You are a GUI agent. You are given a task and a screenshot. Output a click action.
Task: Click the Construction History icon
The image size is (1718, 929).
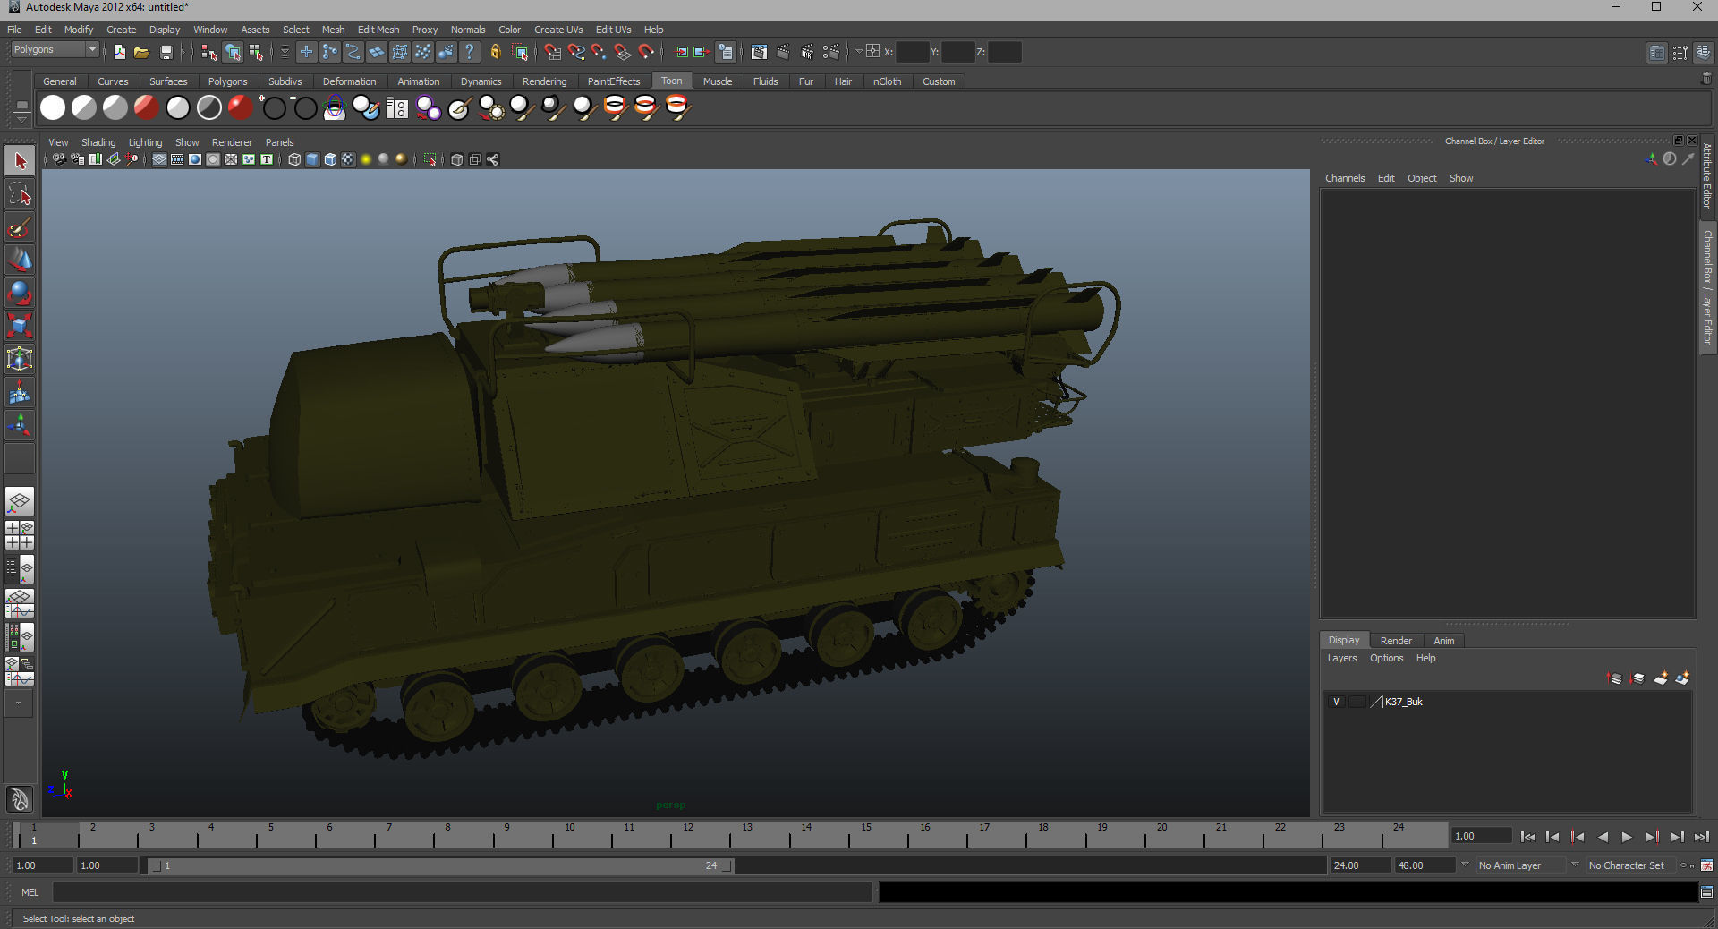click(726, 52)
